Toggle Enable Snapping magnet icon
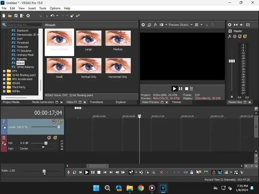This screenshot has width=259, height=194. tap(214, 172)
